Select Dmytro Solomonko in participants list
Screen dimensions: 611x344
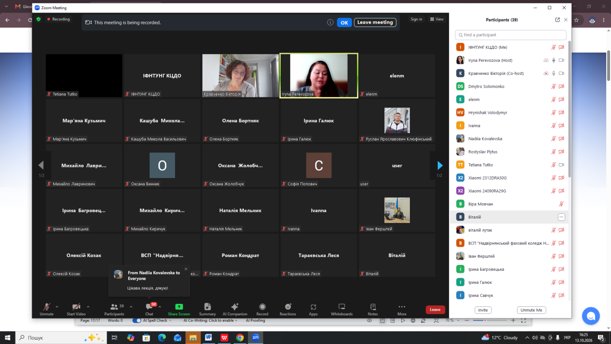tap(510, 86)
